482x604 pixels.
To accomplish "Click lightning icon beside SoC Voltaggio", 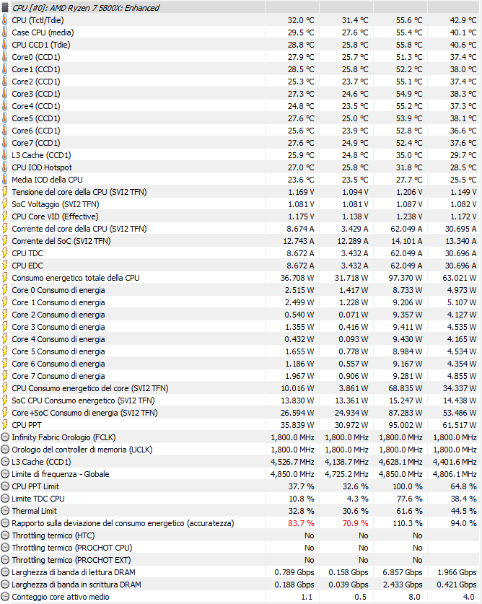I will pyautogui.click(x=4, y=204).
